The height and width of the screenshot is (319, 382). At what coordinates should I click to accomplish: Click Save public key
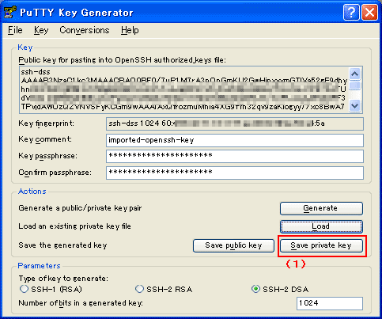(x=233, y=245)
